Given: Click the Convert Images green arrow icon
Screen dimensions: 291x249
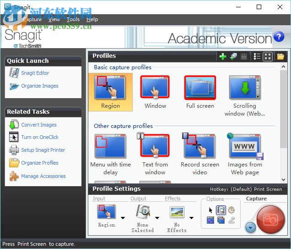Looking at the screenshot, I should click(14, 125).
